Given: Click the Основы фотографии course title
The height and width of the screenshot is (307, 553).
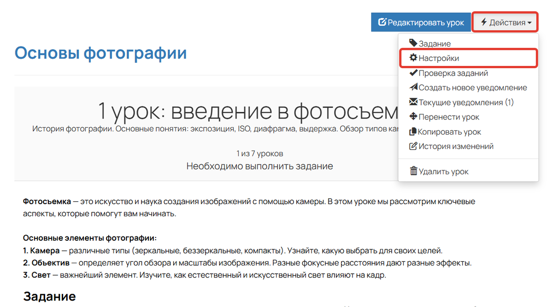Looking at the screenshot, I should (100, 53).
